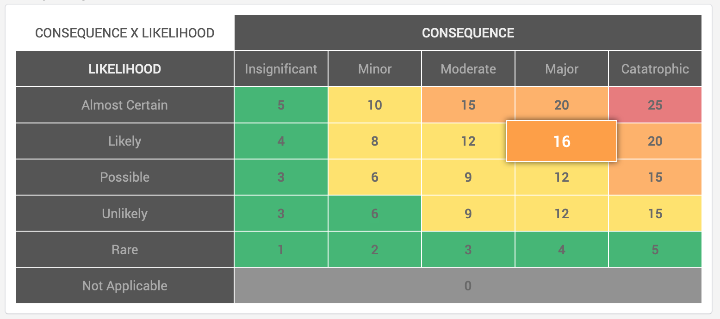The image size is (720, 319).
Task: Click the Likely, Insignificant cell showing 4
Action: click(x=281, y=141)
